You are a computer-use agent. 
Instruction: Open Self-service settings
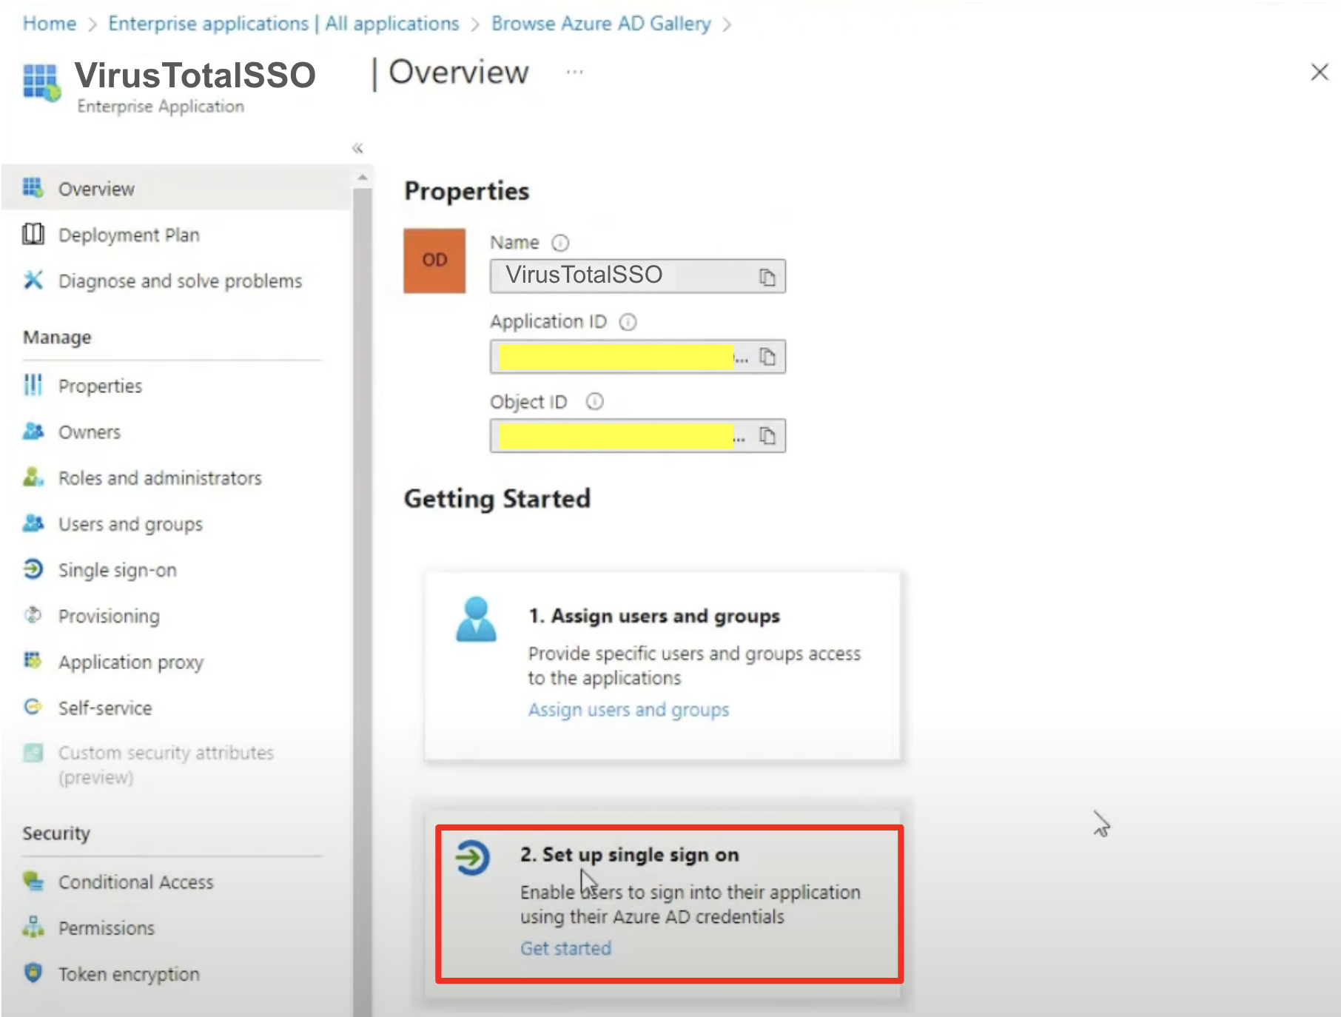click(105, 708)
